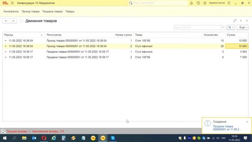The height and width of the screenshot is (142, 252).
Task: Select the highlighted 10 000 sum cell
Action: (x=237, y=46)
